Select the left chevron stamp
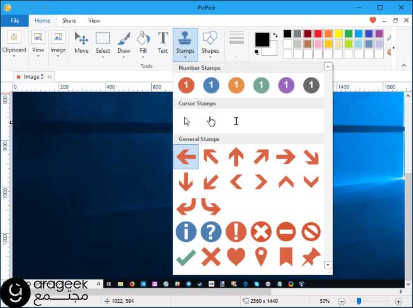This screenshot has width=413, height=308. (236, 182)
